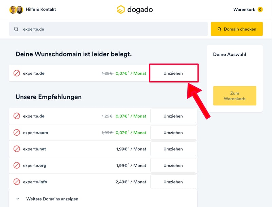Click Umziehen for experte.net

pos(173,149)
